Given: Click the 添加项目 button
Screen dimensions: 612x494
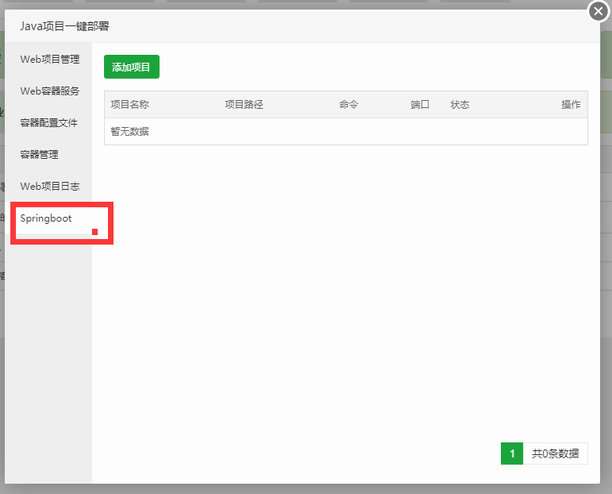Looking at the screenshot, I should point(132,67).
